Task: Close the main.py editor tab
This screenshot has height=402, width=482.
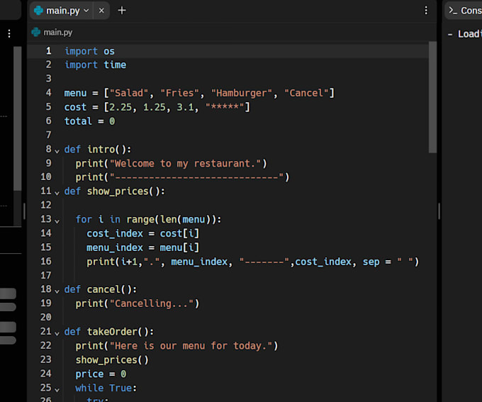Action: point(101,11)
